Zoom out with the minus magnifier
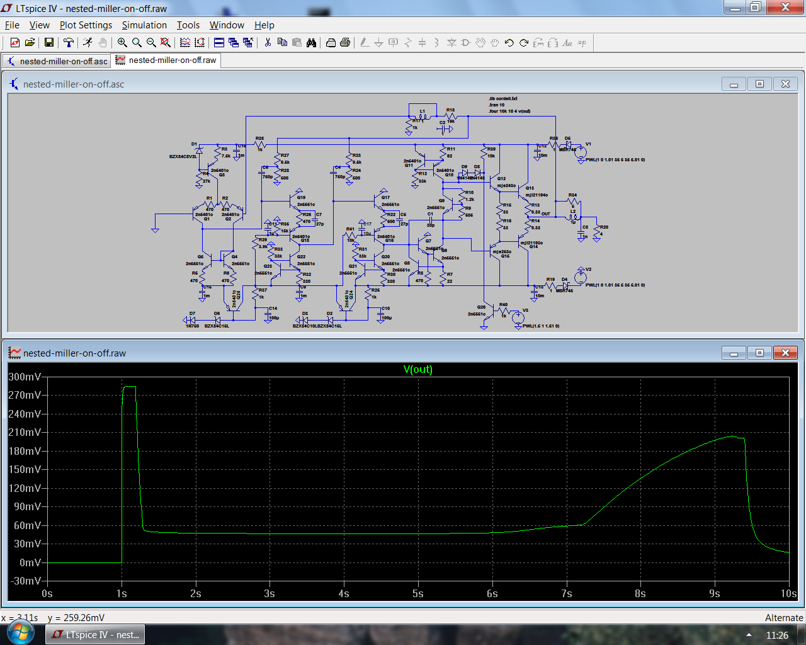 (151, 43)
